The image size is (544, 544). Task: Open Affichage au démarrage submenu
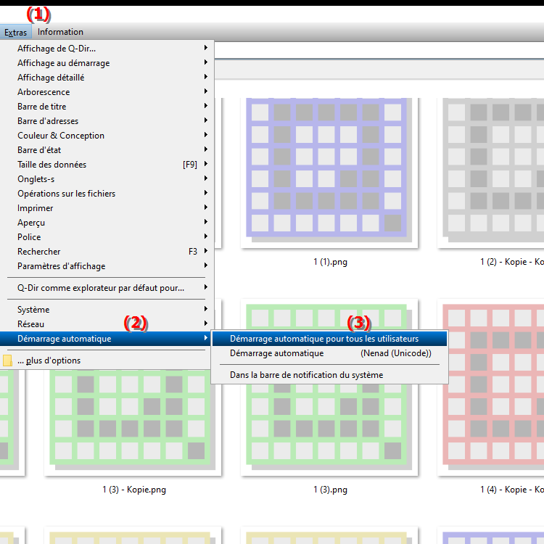click(107, 63)
